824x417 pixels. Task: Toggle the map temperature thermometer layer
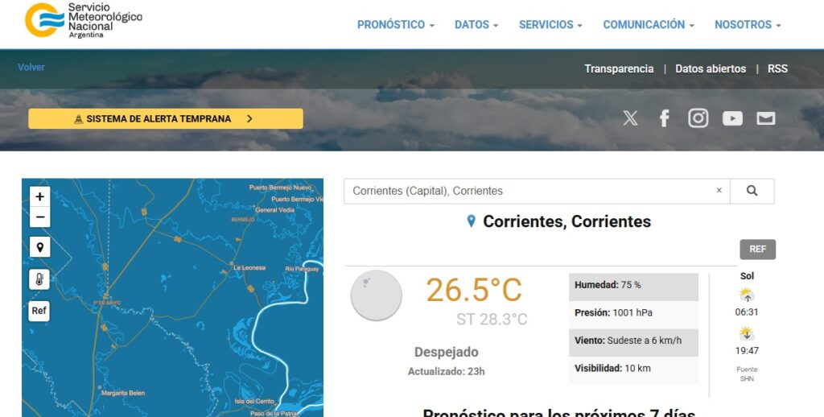click(39, 279)
